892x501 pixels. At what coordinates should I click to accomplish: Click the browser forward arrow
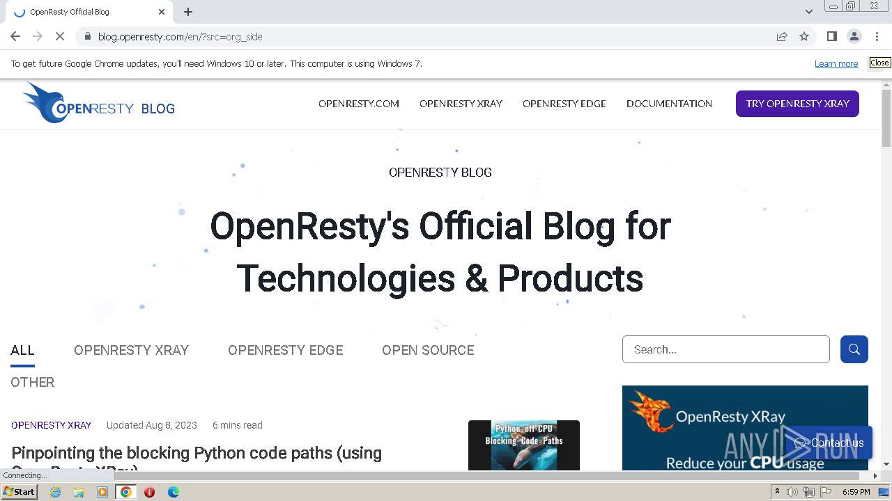pyautogui.click(x=38, y=36)
